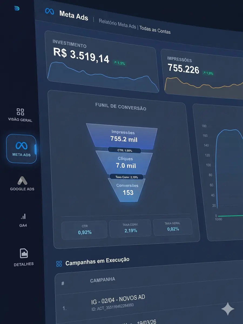Click the TAXA CONV. 2,19% metric card
The height and width of the screenshot is (324, 243).
130,228
